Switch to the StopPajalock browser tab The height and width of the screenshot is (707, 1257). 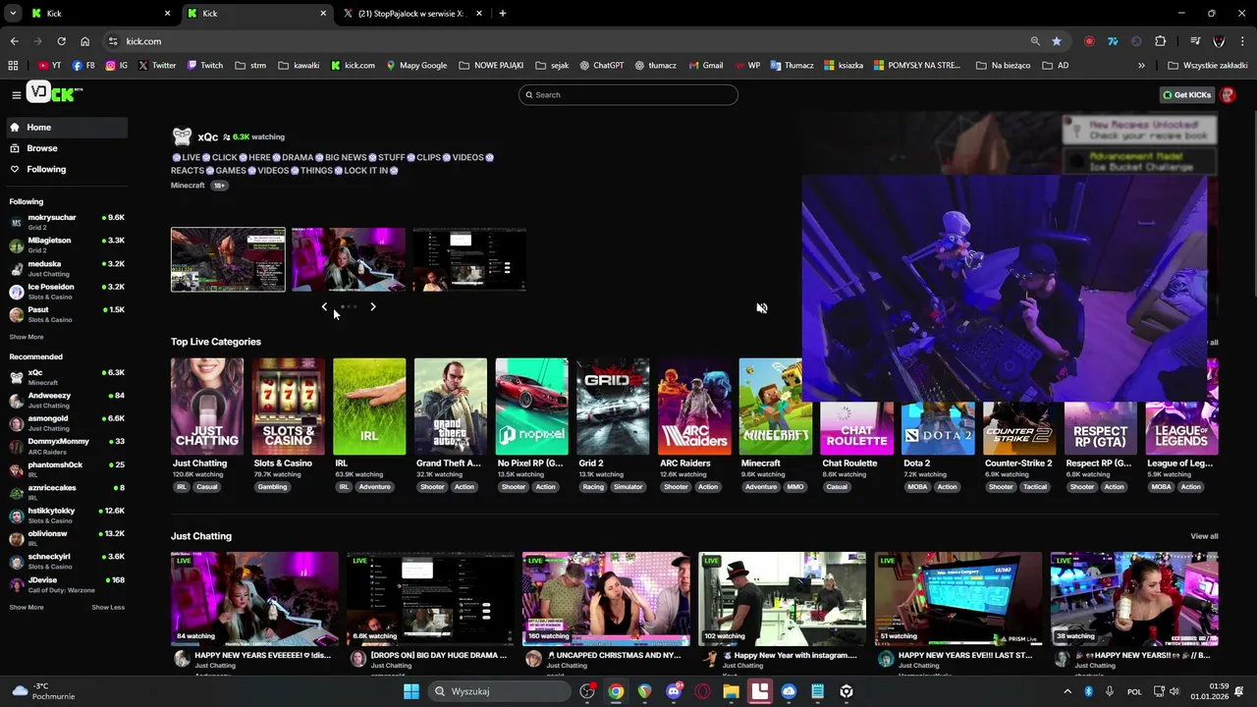[x=412, y=14]
